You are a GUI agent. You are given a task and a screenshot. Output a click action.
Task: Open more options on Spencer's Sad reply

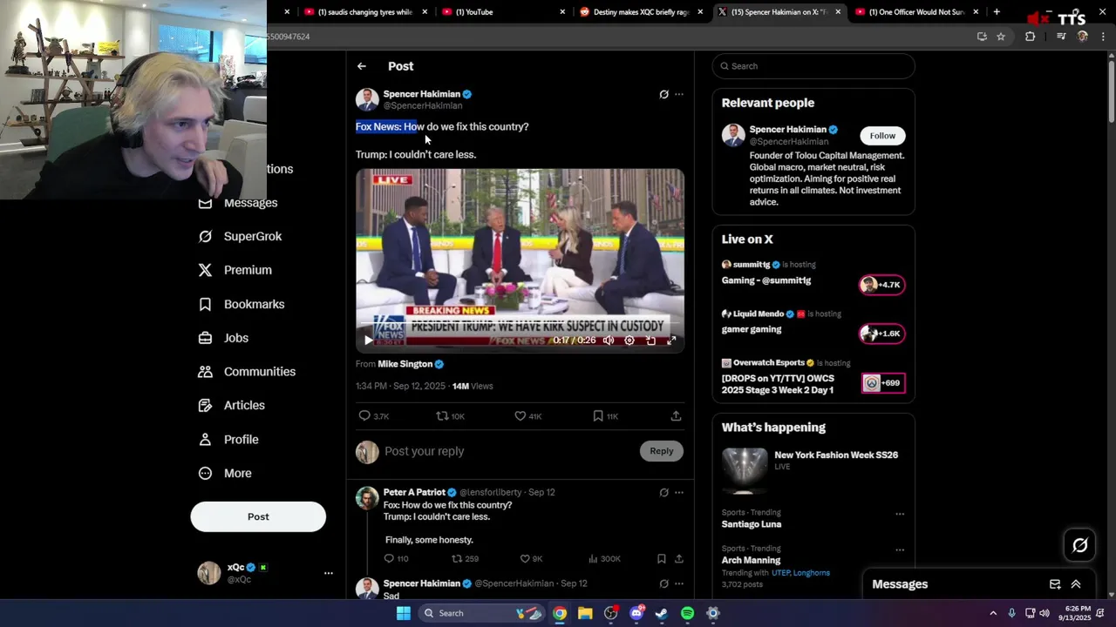(679, 583)
